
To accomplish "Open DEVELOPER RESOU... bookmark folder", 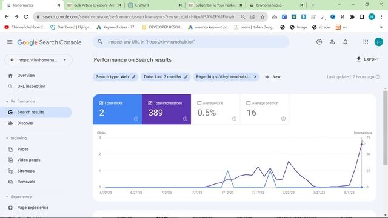I will 162,27.
